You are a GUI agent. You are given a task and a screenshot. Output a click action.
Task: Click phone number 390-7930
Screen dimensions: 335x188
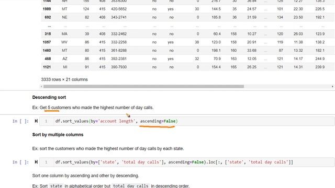119,67
